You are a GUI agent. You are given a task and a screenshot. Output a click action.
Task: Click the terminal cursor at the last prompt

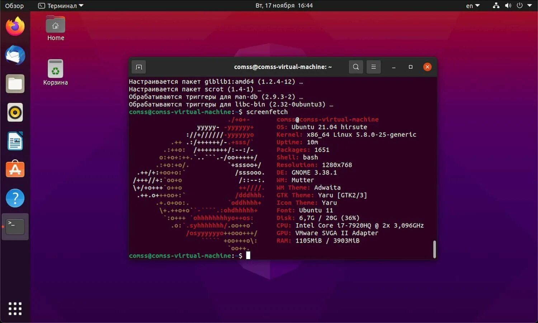248,256
